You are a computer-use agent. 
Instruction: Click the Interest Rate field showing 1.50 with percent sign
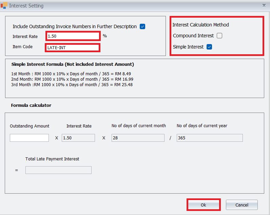click(x=73, y=36)
